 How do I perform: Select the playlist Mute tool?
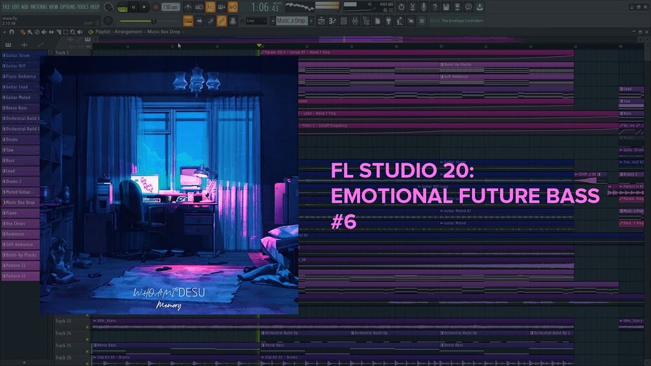[44, 32]
